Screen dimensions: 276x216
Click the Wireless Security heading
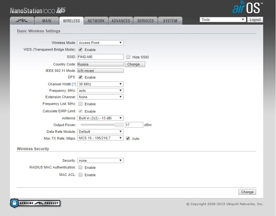coord(33,149)
